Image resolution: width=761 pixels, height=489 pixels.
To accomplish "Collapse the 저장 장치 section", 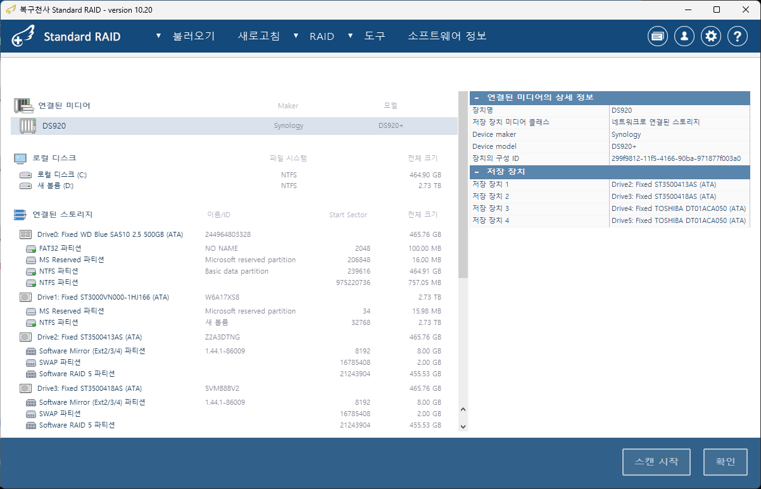I will [476, 172].
